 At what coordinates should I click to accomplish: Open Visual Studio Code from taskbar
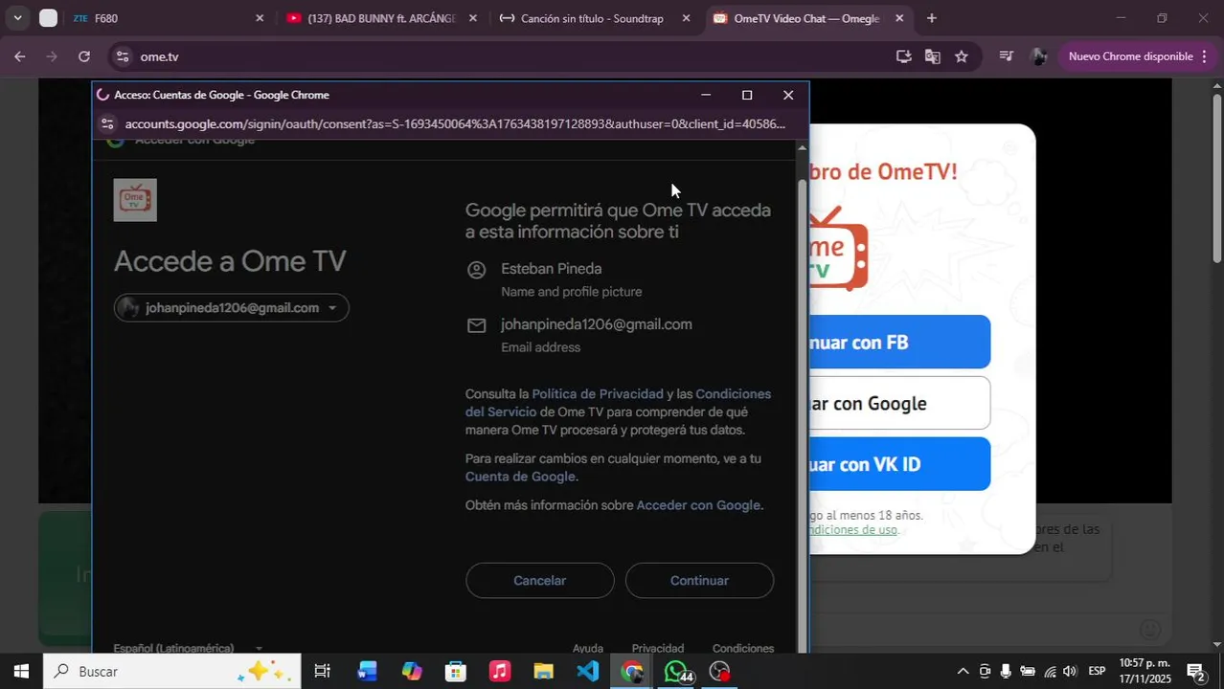tap(587, 672)
